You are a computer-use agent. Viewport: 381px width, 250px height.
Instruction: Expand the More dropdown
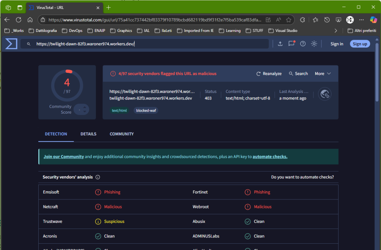pos(323,74)
